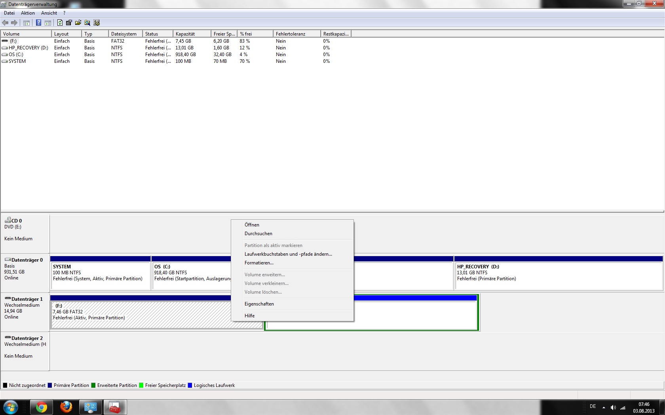Viewport: 665px width, 415px height.
Task: Click the last toolbar icon with star
Action: tap(97, 23)
